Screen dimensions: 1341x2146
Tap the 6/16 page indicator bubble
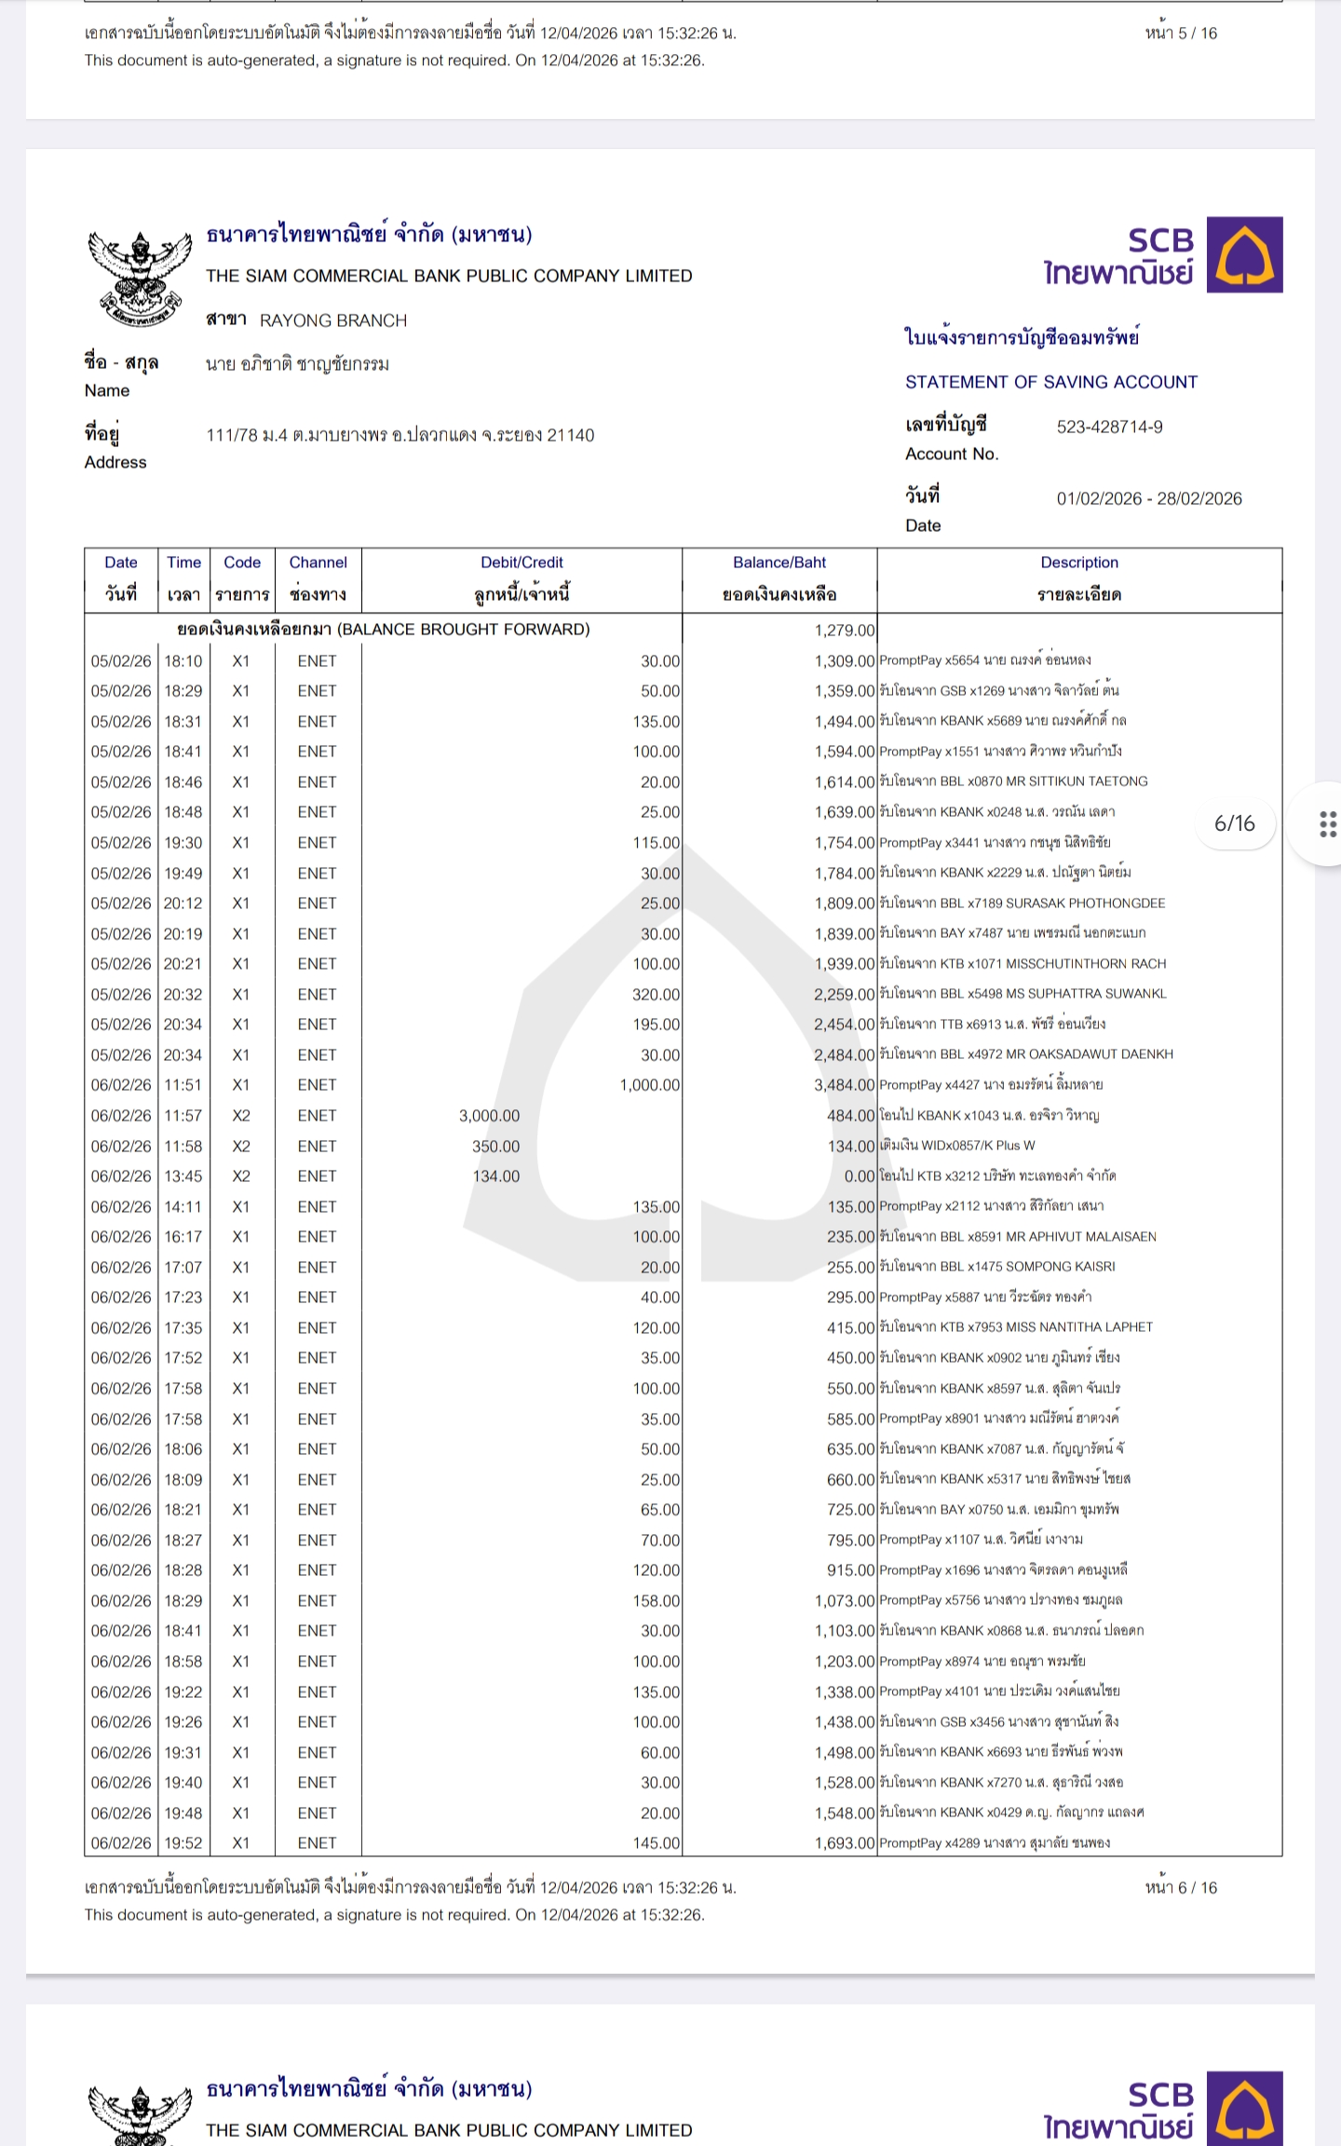pyautogui.click(x=1234, y=824)
